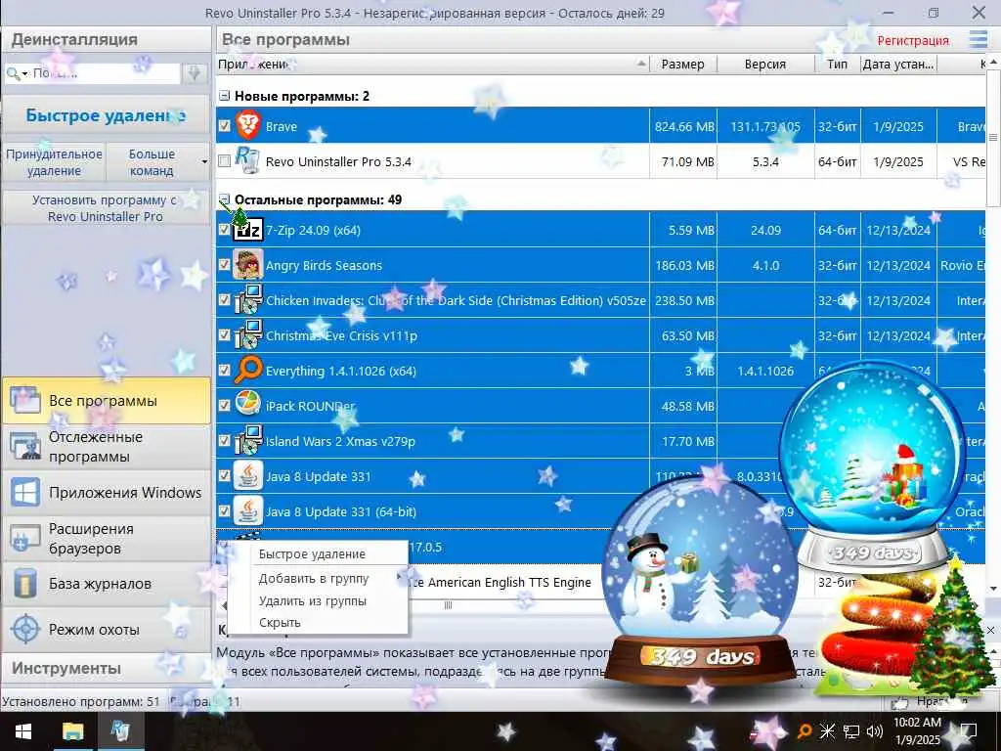Click the Island Wars 2 Xmas icon
The width and height of the screenshot is (1001, 751).
(248, 440)
